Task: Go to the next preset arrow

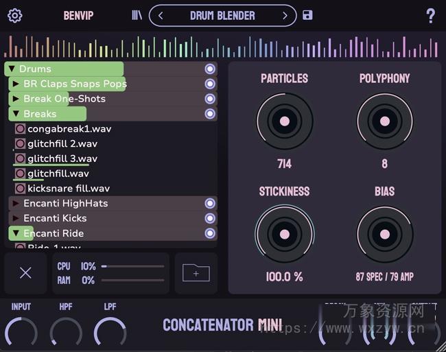Action: pyautogui.click(x=285, y=16)
